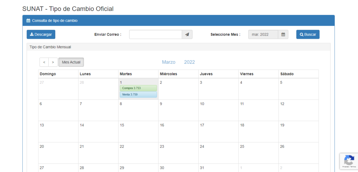Image resolution: width=358 pixels, height=172 pixels.
Task: Select day 3 in the calendar
Action: click(219, 89)
